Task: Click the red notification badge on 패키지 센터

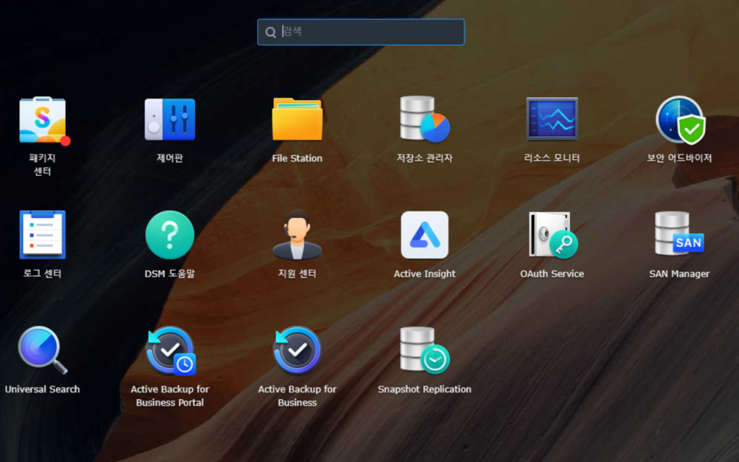Action: click(66, 141)
